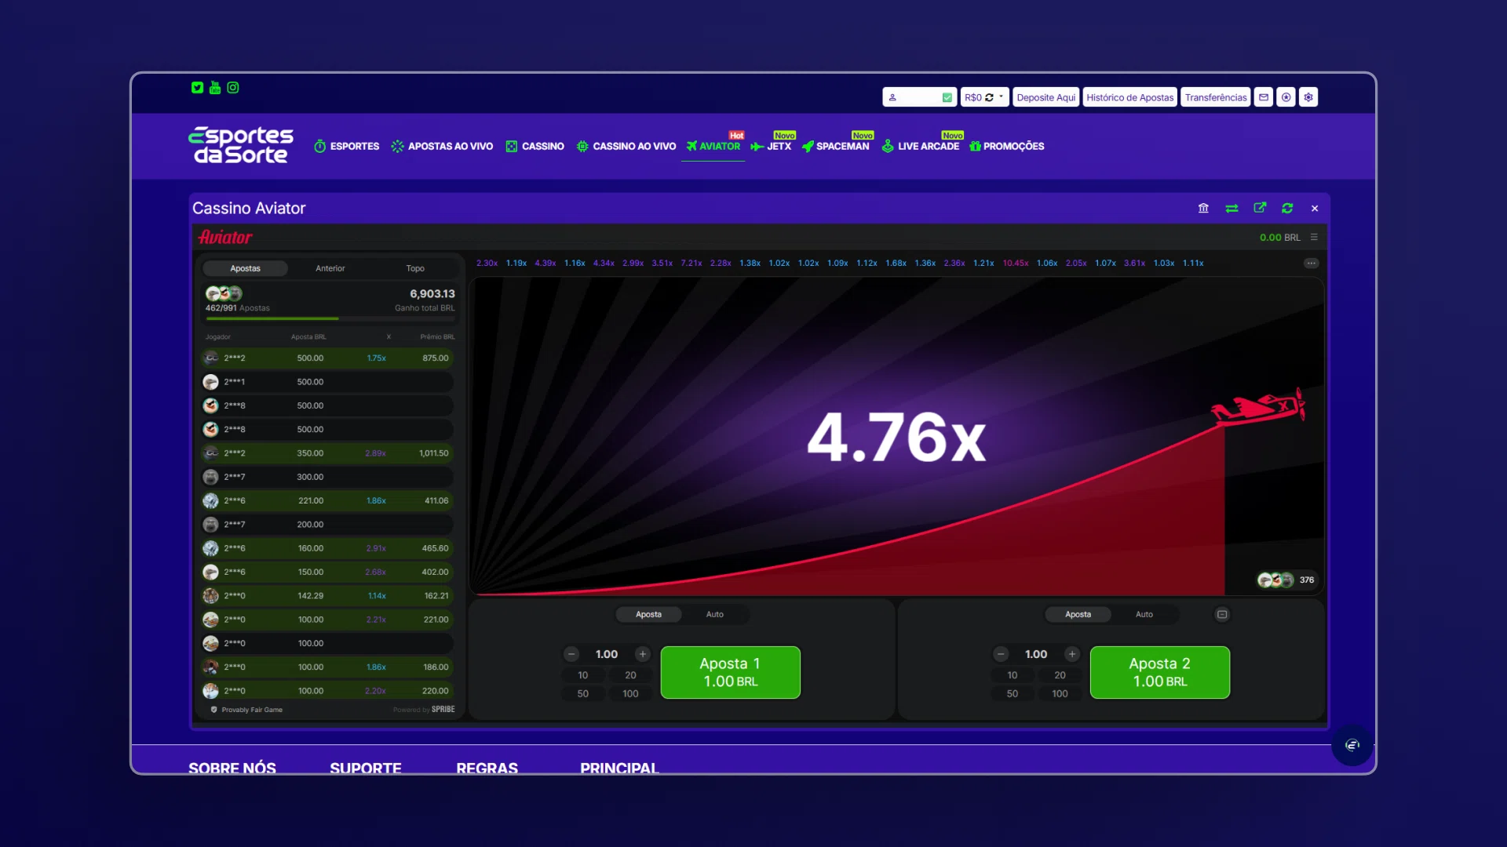Refresh the R$0 balance
This screenshot has height=847, width=1507.
990,97
